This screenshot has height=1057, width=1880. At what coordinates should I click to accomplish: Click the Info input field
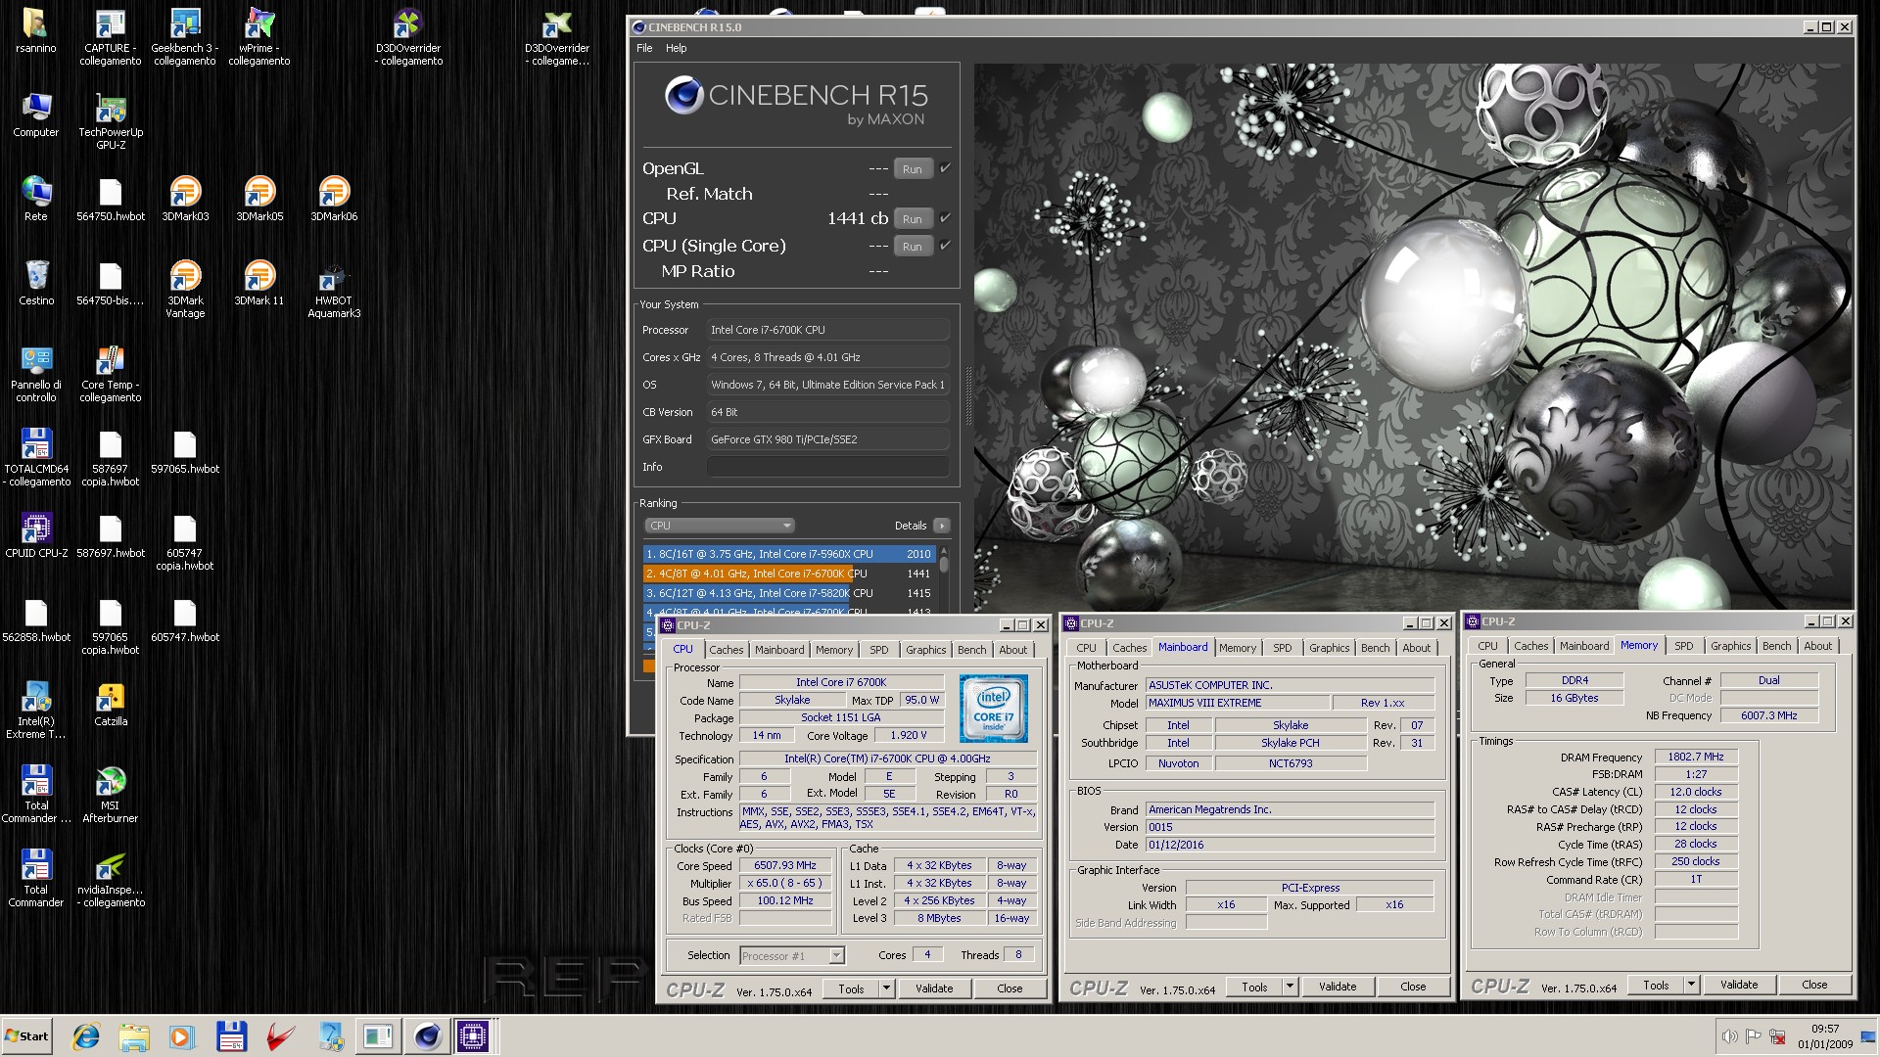[828, 467]
